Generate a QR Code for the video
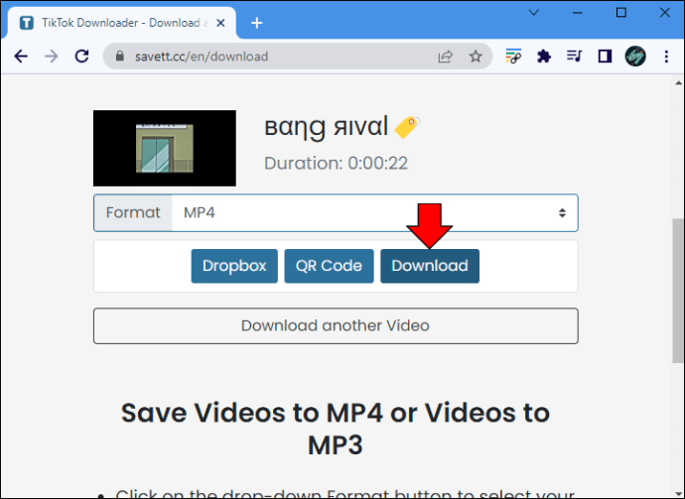This screenshot has width=685, height=499. 328,266
